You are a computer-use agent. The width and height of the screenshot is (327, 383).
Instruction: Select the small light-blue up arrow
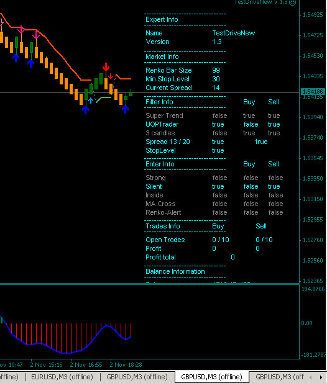91,101
